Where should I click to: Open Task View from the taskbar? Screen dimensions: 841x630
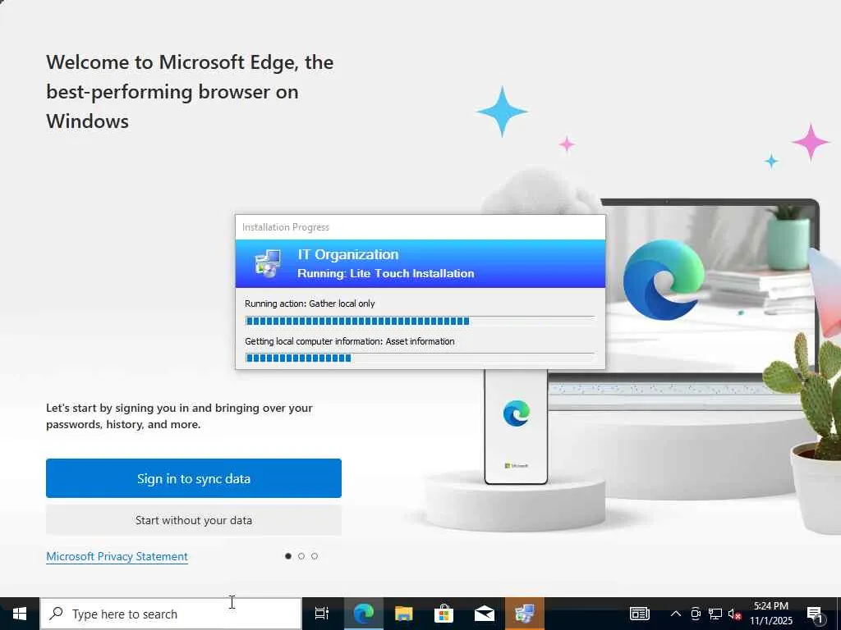[x=322, y=614]
